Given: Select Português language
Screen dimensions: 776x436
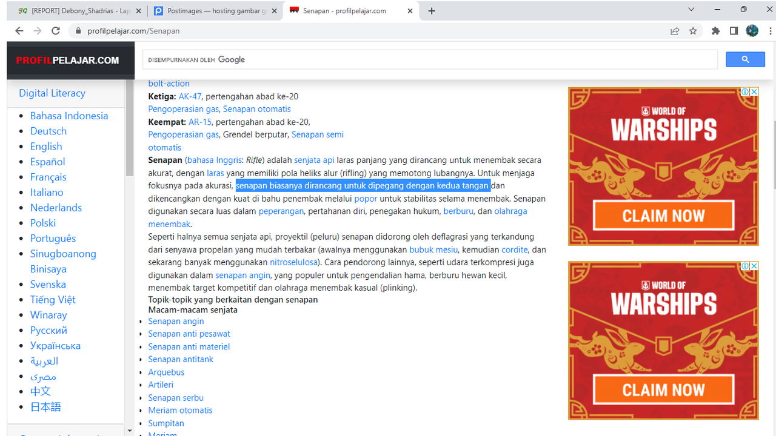Looking at the screenshot, I should click(x=53, y=238).
